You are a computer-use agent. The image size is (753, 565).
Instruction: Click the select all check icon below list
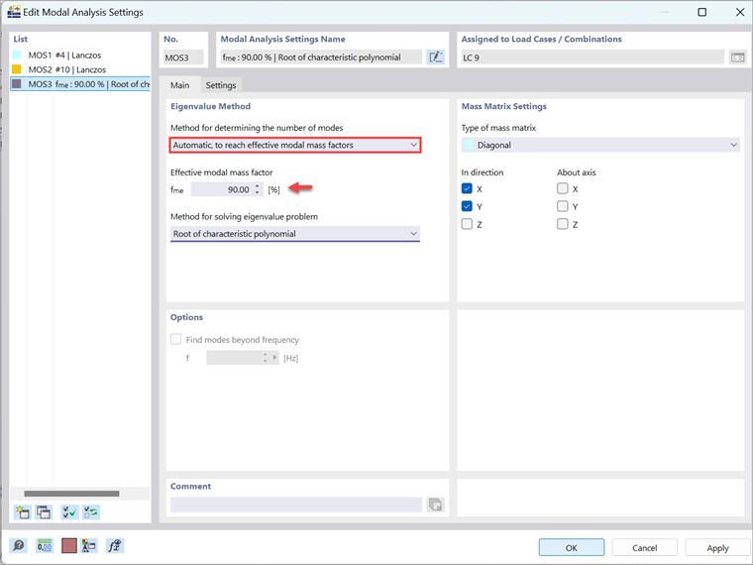pos(69,512)
